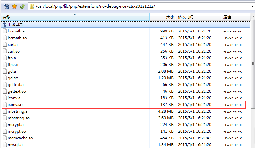Click the iconv.so file name
This screenshot has height=148, width=255.
15,105
